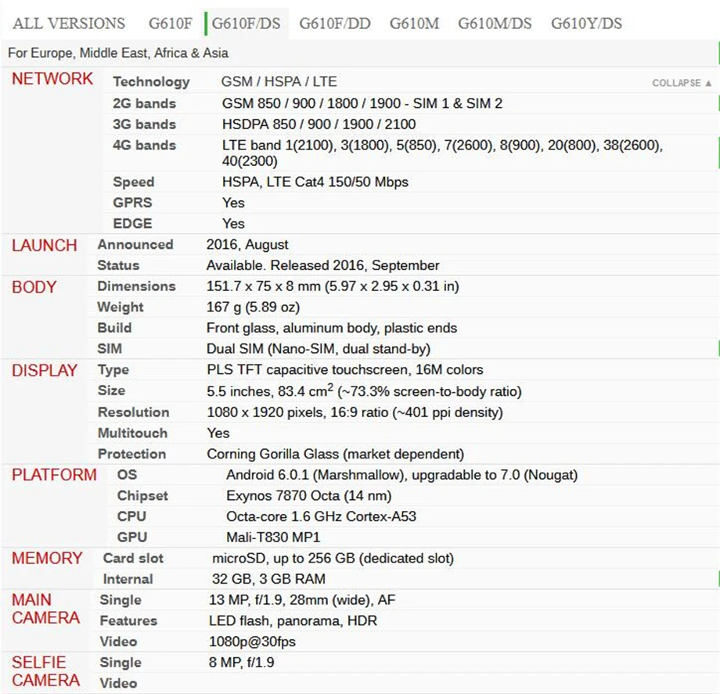Click the MEMORY section heading
Image resolution: width=720 pixels, height=694 pixels.
(x=47, y=558)
